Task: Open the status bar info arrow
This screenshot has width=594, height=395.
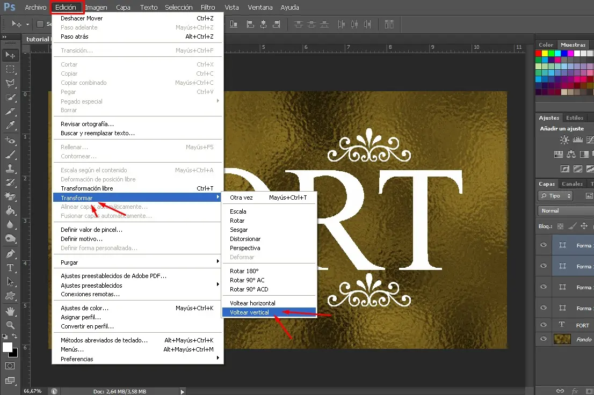Action: tap(182, 392)
